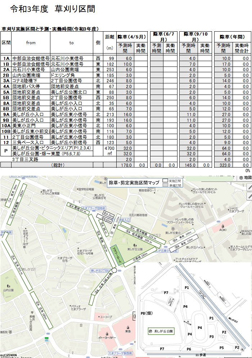Select the 総計 total row label
The image size is (252, 358).
57,165
